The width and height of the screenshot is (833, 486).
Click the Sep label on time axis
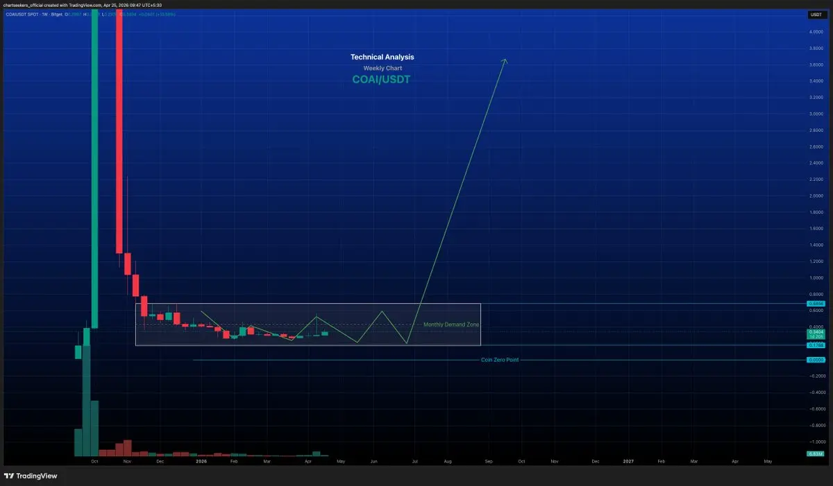pyautogui.click(x=488, y=460)
